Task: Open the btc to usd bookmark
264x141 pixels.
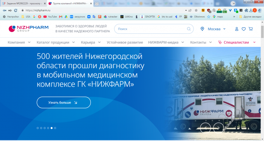Action: pyautogui.click(x=165, y=17)
